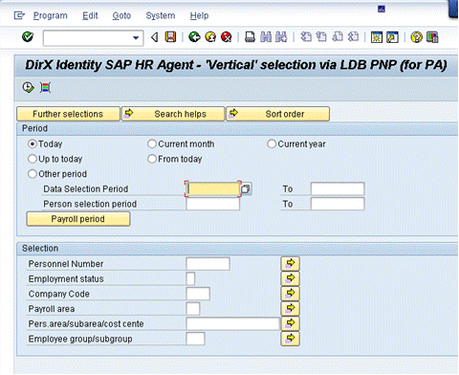Click the Sort order button
The height and width of the screenshot is (375, 459).
point(277,114)
